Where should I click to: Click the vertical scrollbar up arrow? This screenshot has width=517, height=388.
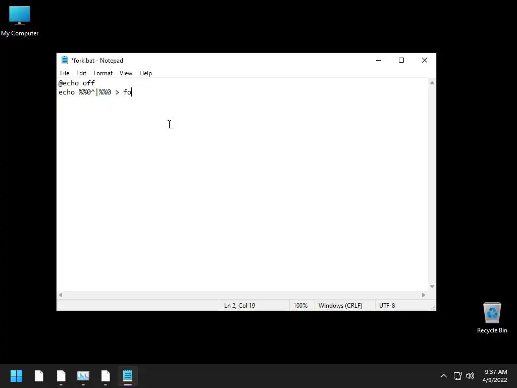(x=432, y=83)
